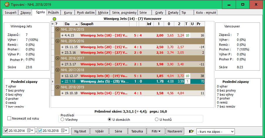Collapse the NHL 2015/2016 season group
This screenshot has width=265, height=138.
(57, 41)
